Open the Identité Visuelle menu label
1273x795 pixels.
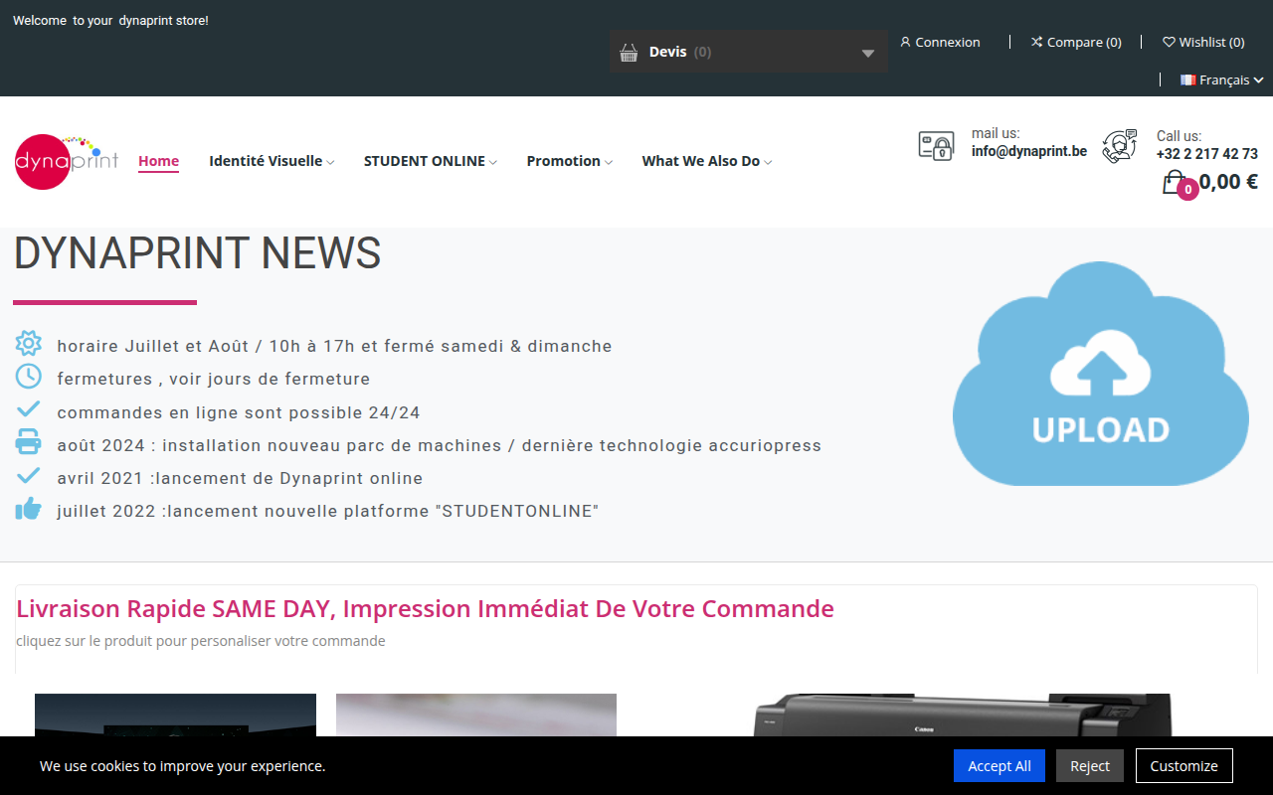pos(266,161)
